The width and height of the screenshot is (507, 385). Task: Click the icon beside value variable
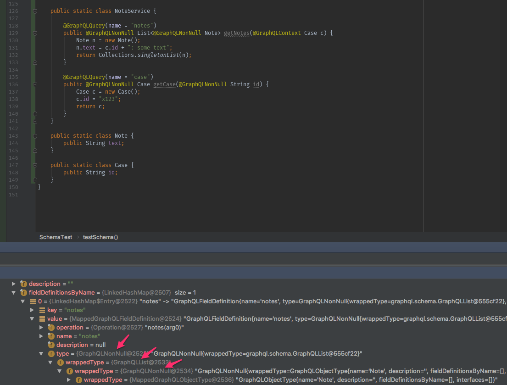tap(42, 319)
